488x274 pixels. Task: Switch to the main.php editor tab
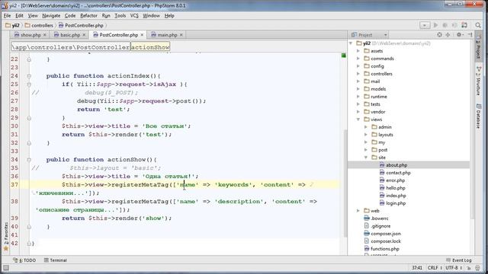point(167,35)
